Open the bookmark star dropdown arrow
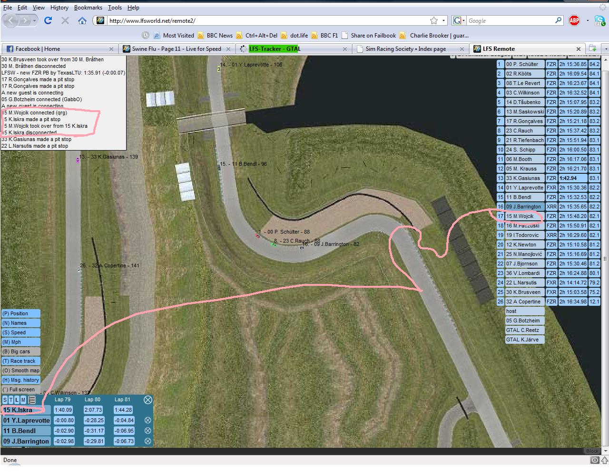This screenshot has width=609, height=472. point(443,20)
